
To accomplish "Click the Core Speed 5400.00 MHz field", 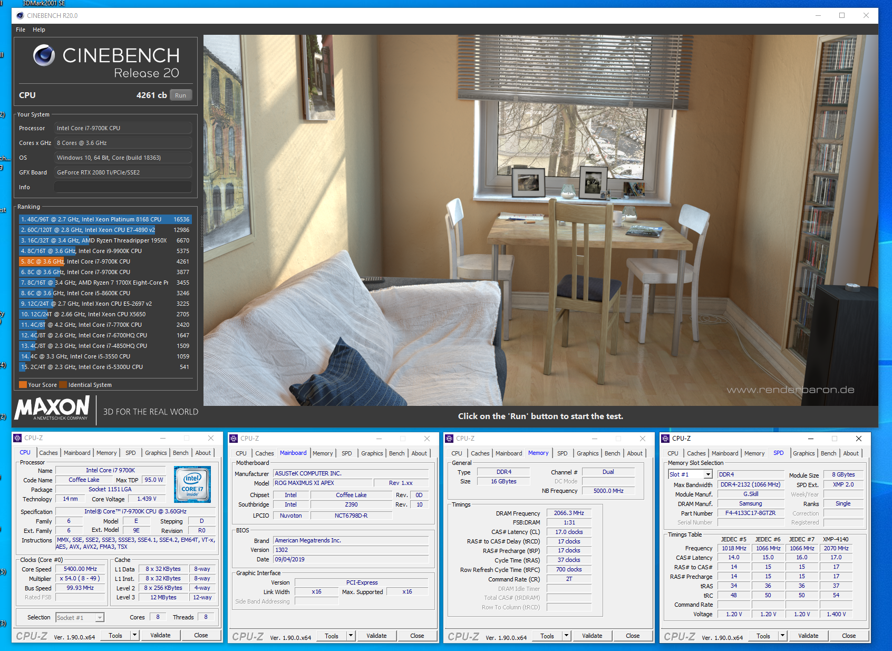I will click(x=80, y=569).
